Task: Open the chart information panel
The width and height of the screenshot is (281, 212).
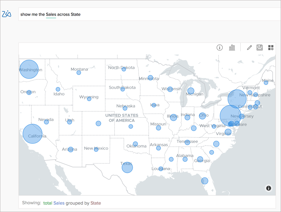Action: click(219, 47)
